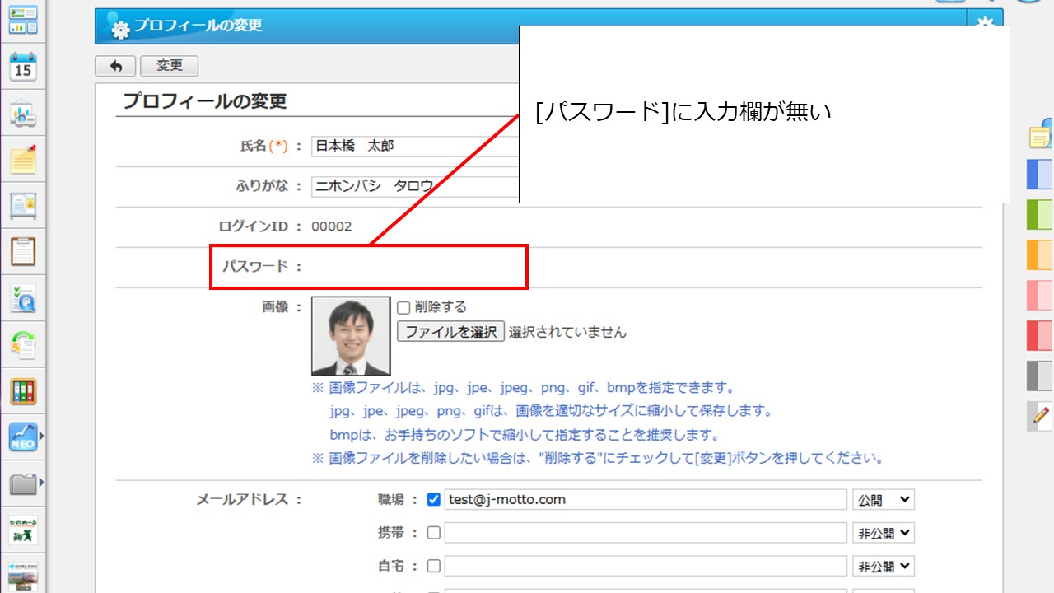Screen dimensions: 1054x593
Task: Click the pencil edit icon on right
Action: 1041,416
